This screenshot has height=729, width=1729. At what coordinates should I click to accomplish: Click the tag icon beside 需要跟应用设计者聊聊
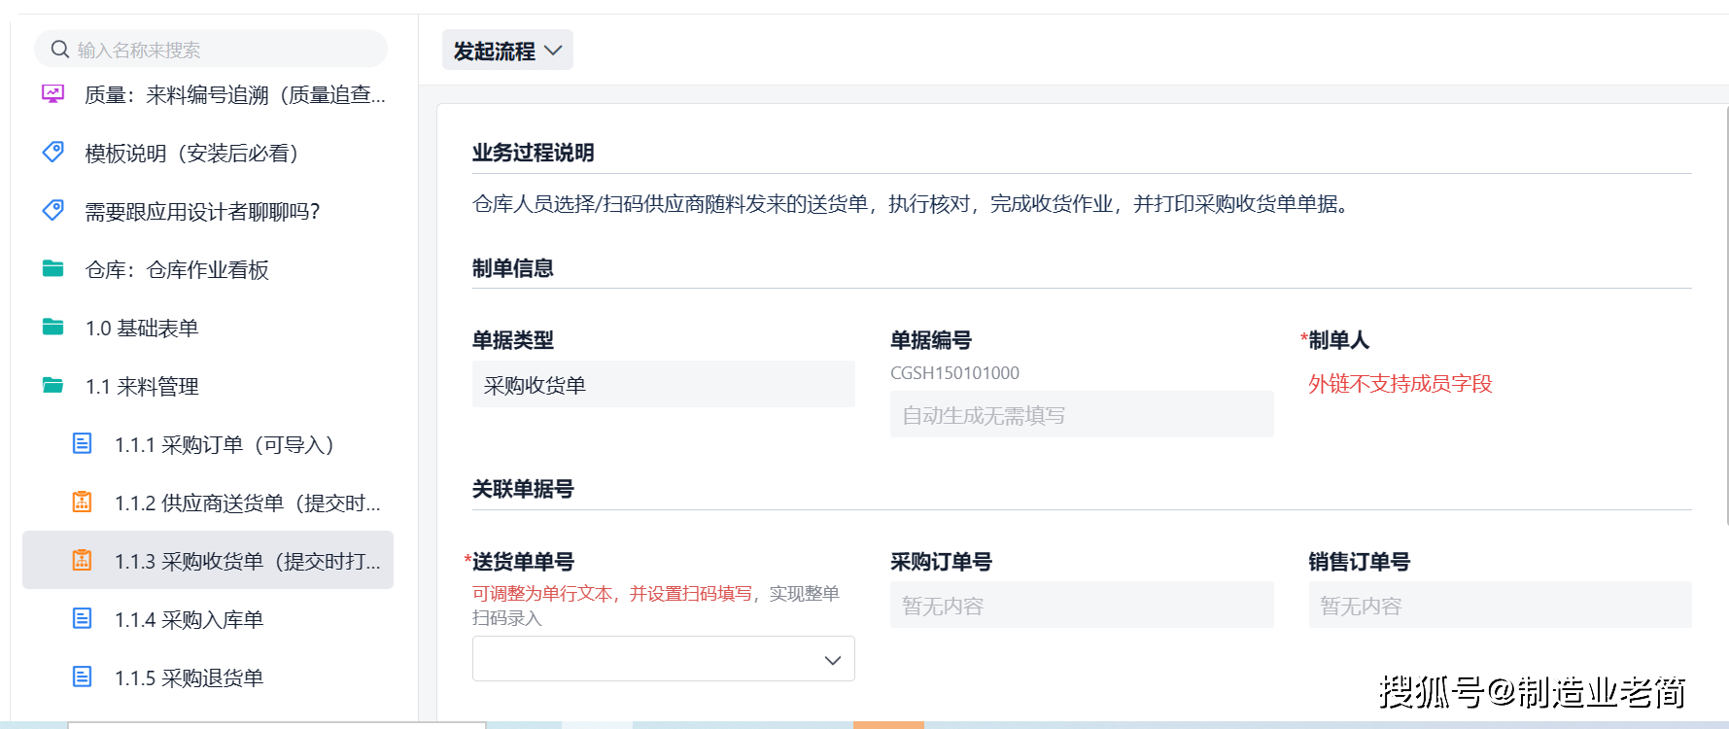(x=53, y=211)
